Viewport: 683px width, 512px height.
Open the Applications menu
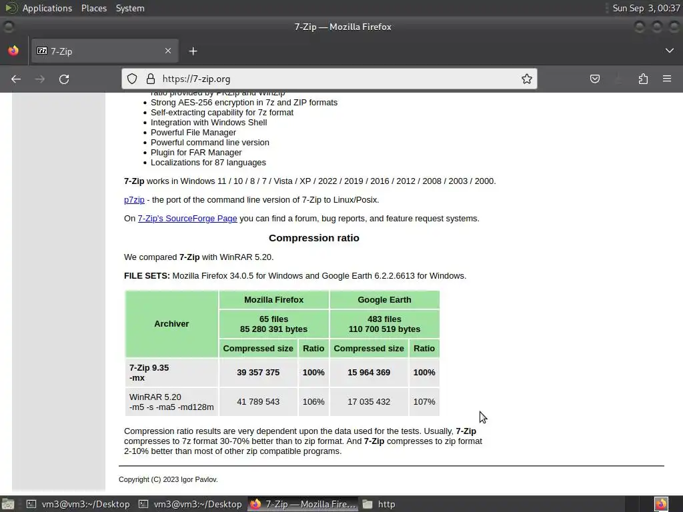47,8
